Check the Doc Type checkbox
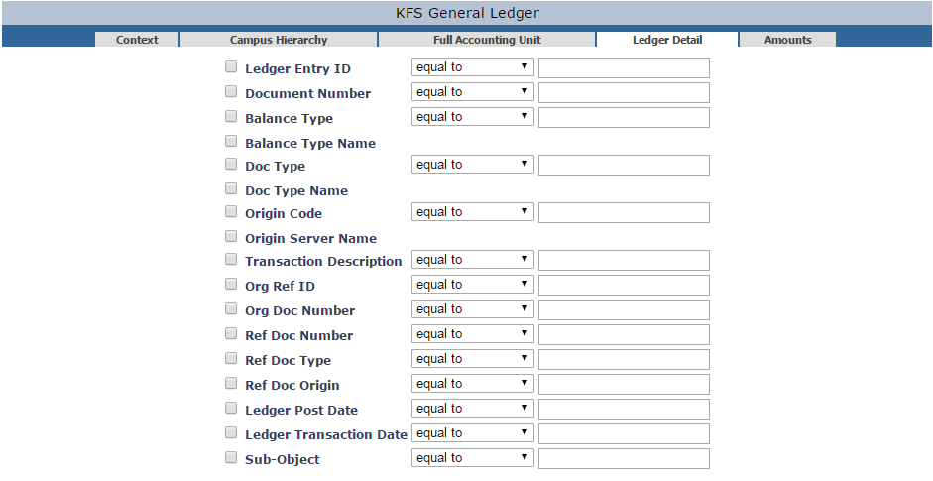The height and width of the screenshot is (481, 933). 231,164
